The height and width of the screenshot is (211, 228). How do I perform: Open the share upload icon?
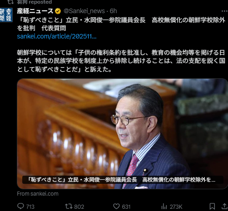coord(225,206)
